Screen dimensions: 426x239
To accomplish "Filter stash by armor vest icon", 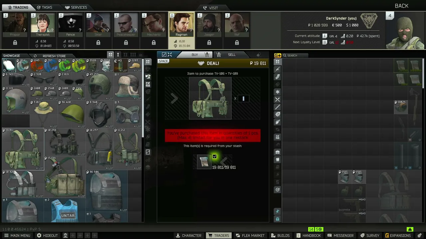I will click(278, 160).
